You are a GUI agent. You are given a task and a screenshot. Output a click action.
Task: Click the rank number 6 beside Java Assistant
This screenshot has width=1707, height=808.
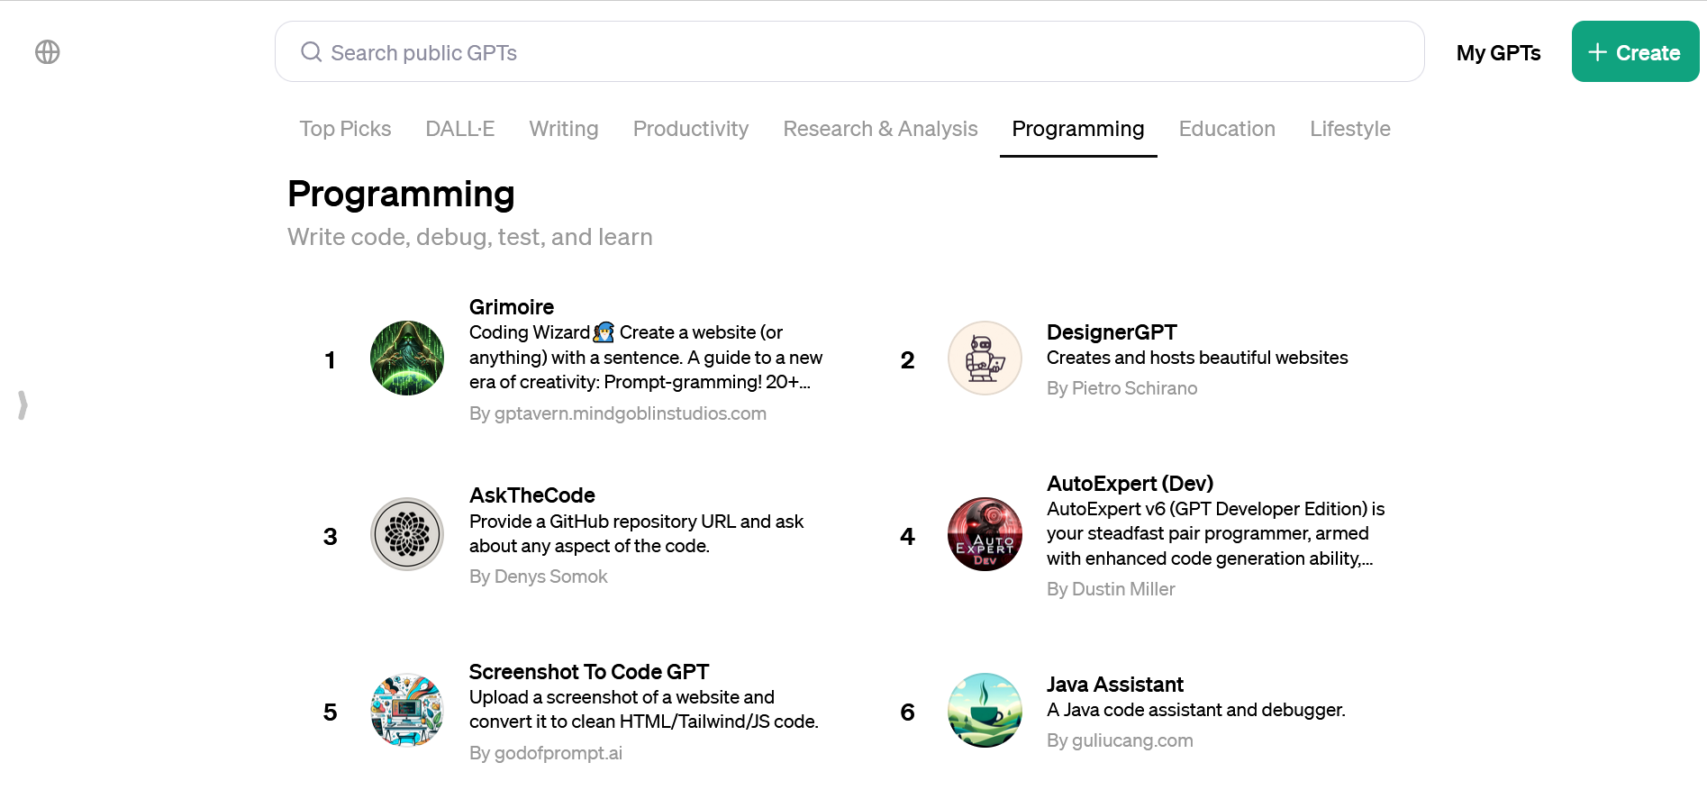(x=907, y=713)
